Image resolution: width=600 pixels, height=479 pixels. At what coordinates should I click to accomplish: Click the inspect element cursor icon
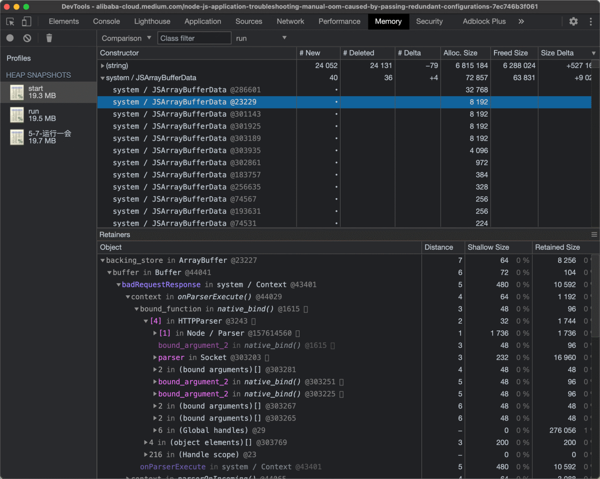10,22
